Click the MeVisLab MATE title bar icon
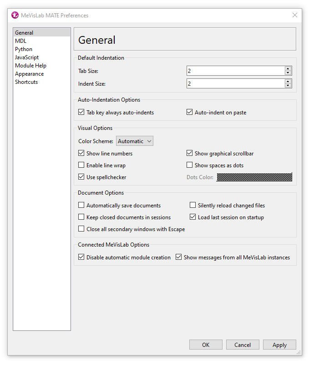Image resolution: width=314 pixels, height=366 pixels. pos(15,15)
